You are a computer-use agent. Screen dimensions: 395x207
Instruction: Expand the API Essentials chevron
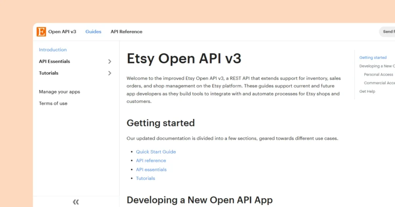click(110, 61)
